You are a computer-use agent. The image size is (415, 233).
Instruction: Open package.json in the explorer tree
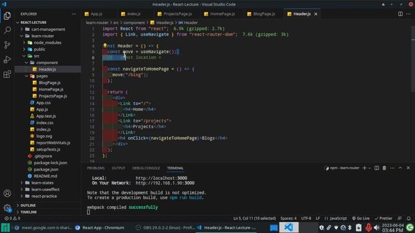click(x=47, y=170)
